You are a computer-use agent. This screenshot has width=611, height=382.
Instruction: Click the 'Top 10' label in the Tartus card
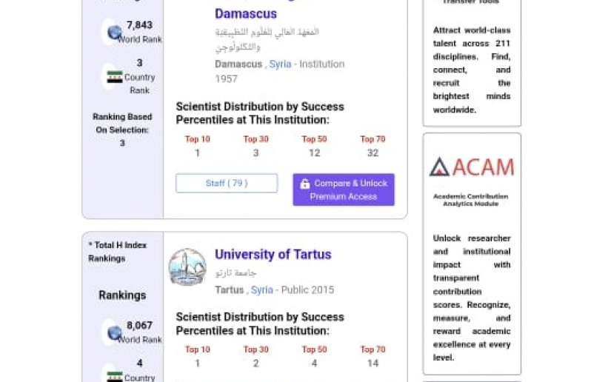pyautogui.click(x=197, y=349)
